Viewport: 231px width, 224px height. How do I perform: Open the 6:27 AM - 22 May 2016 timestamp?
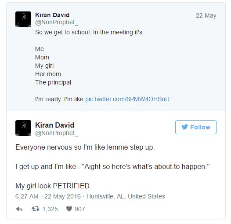[48, 196]
